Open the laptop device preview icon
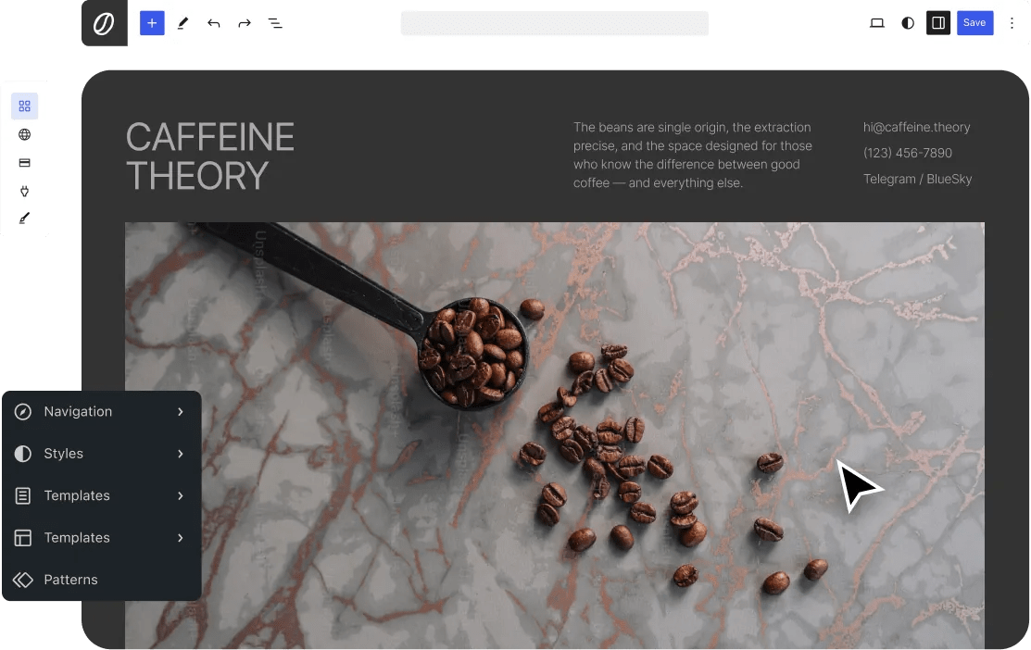This screenshot has width=1031, height=650. coord(877,23)
